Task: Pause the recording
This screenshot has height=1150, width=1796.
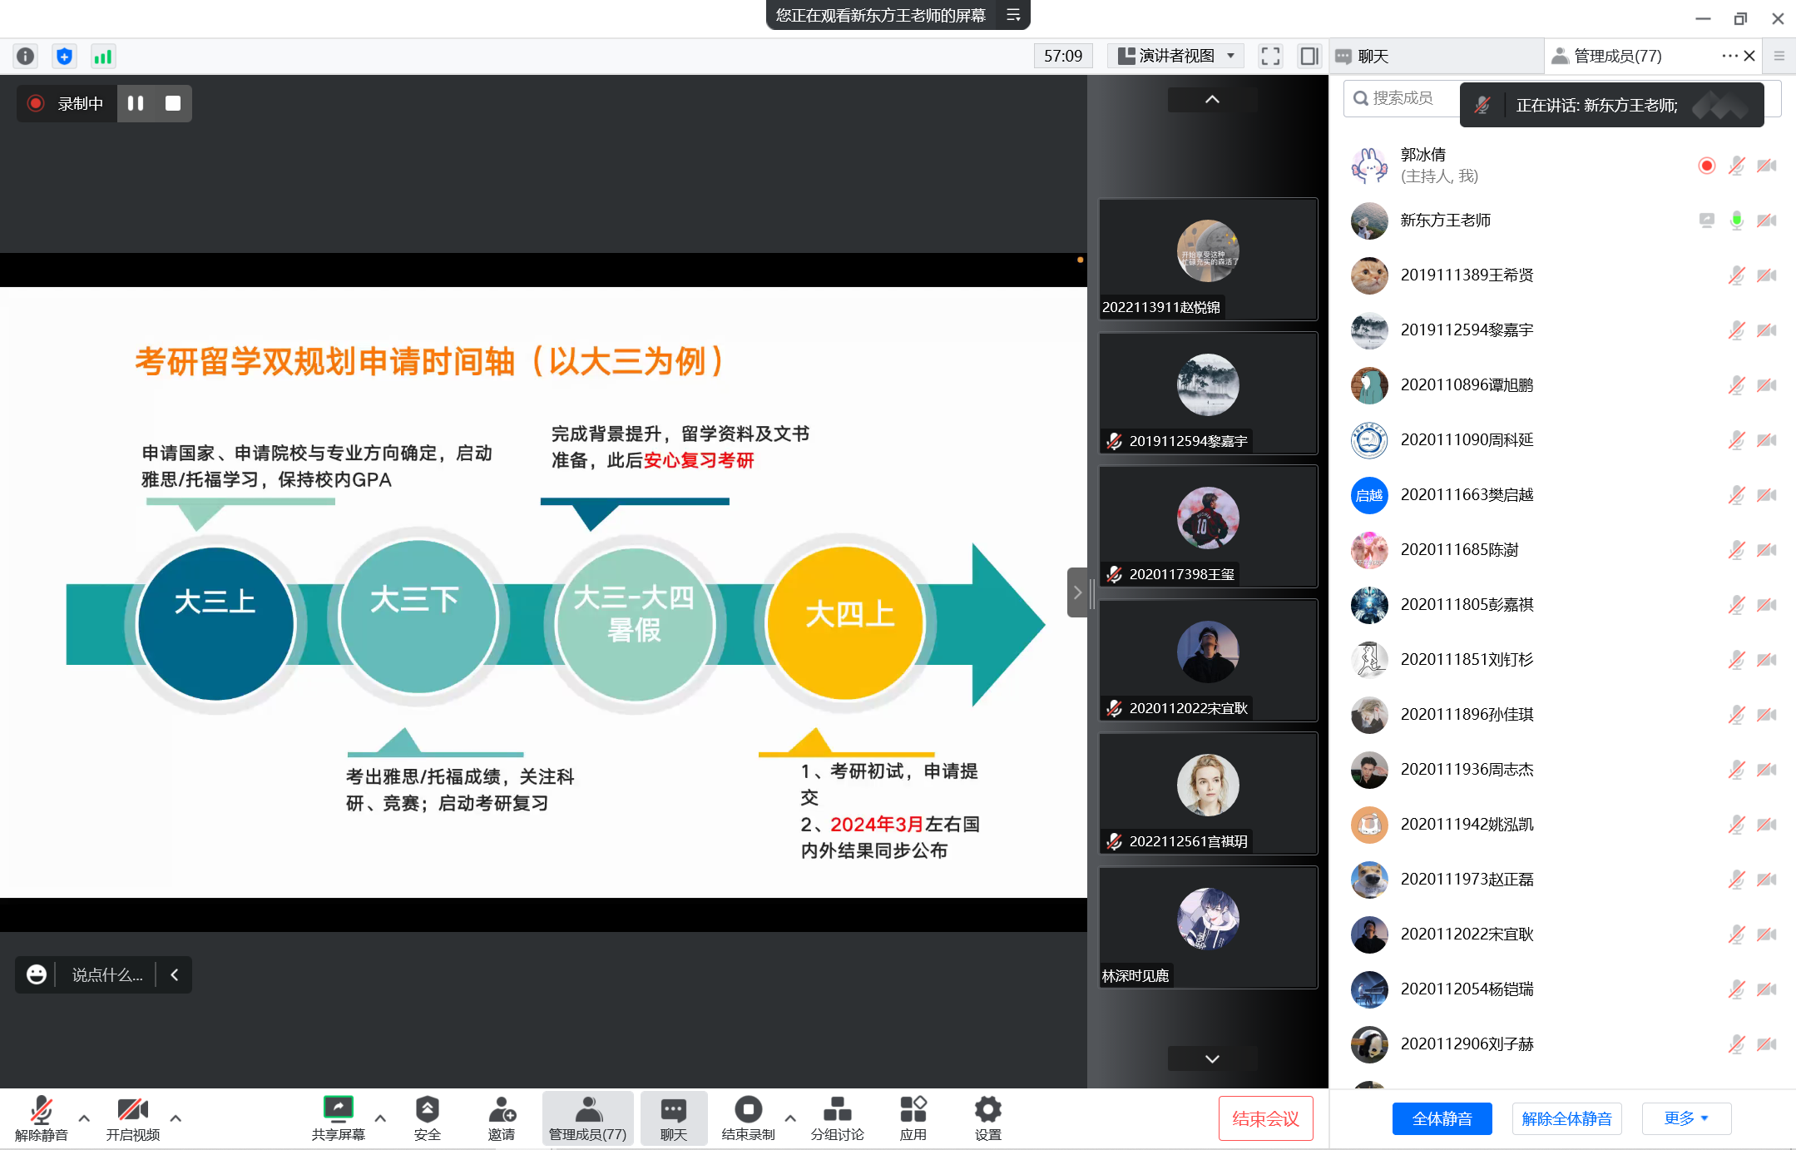Action: click(x=136, y=103)
